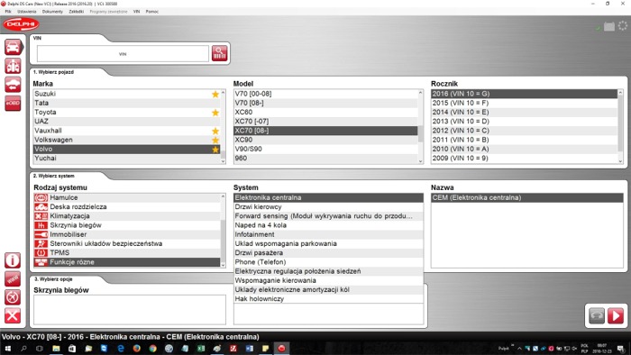Viewport: 631px width, 355px height.
Task: Click the red play next button
Action: (x=616, y=315)
